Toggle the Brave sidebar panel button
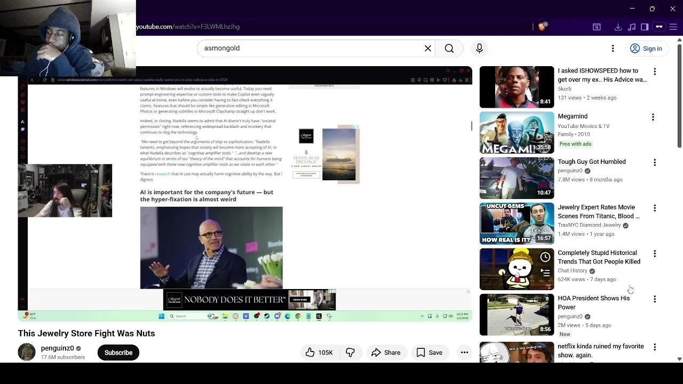 (x=645, y=27)
